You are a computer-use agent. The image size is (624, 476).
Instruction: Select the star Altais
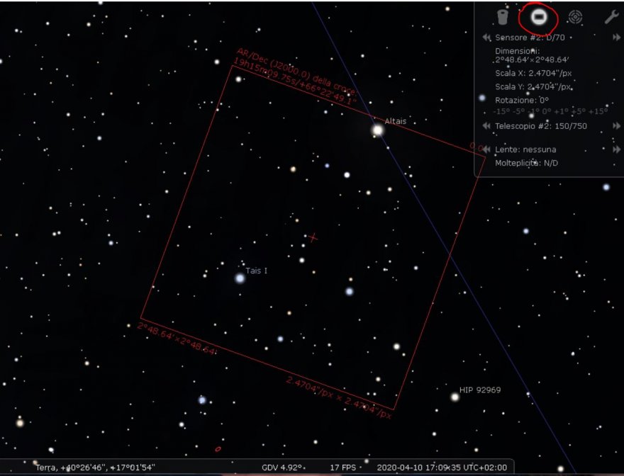377,130
